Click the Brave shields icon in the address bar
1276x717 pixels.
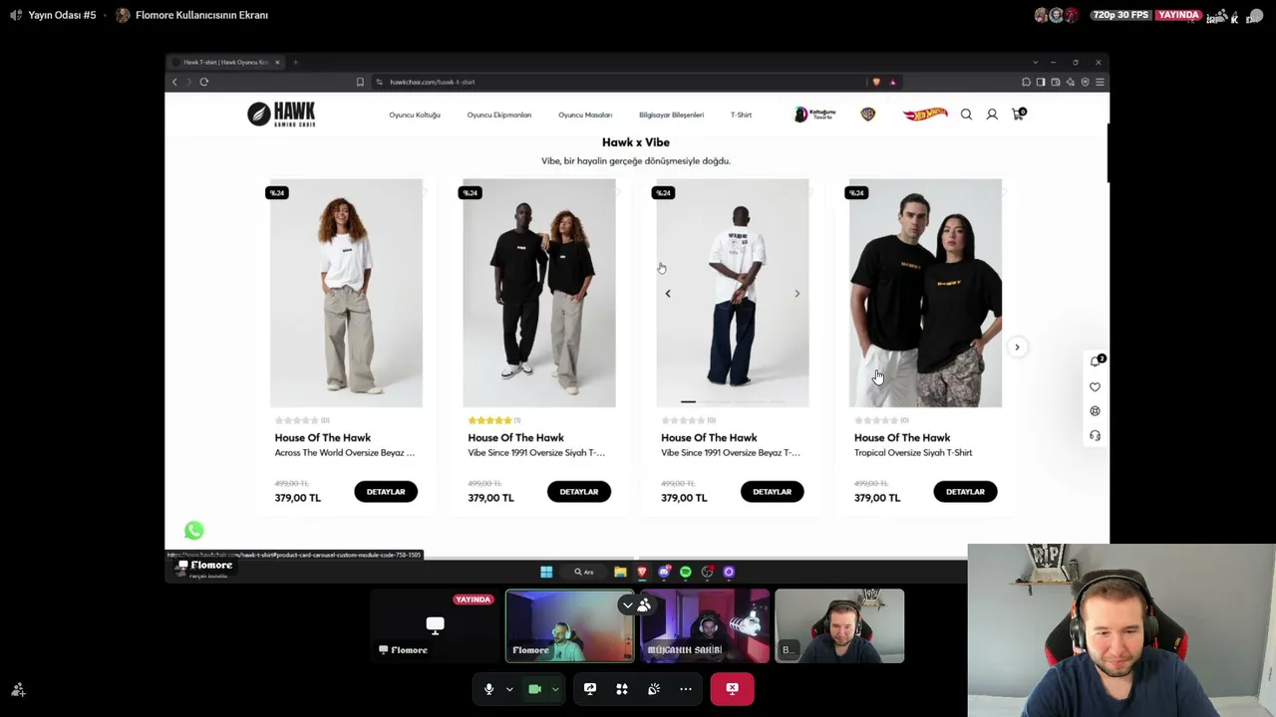tap(876, 82)
